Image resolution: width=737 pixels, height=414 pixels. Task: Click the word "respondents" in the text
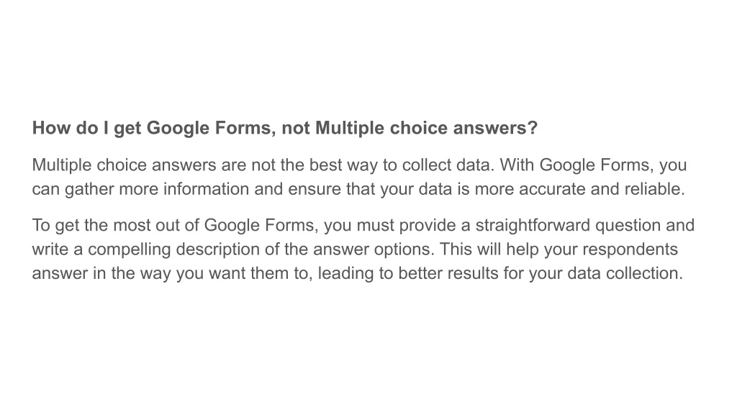pyautogui.click(x=630, y=249)
